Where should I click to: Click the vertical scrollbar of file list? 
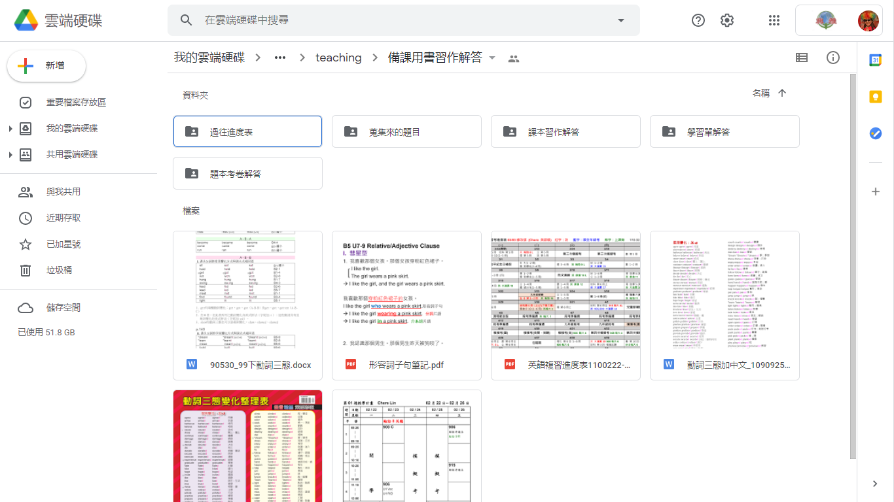853,261
